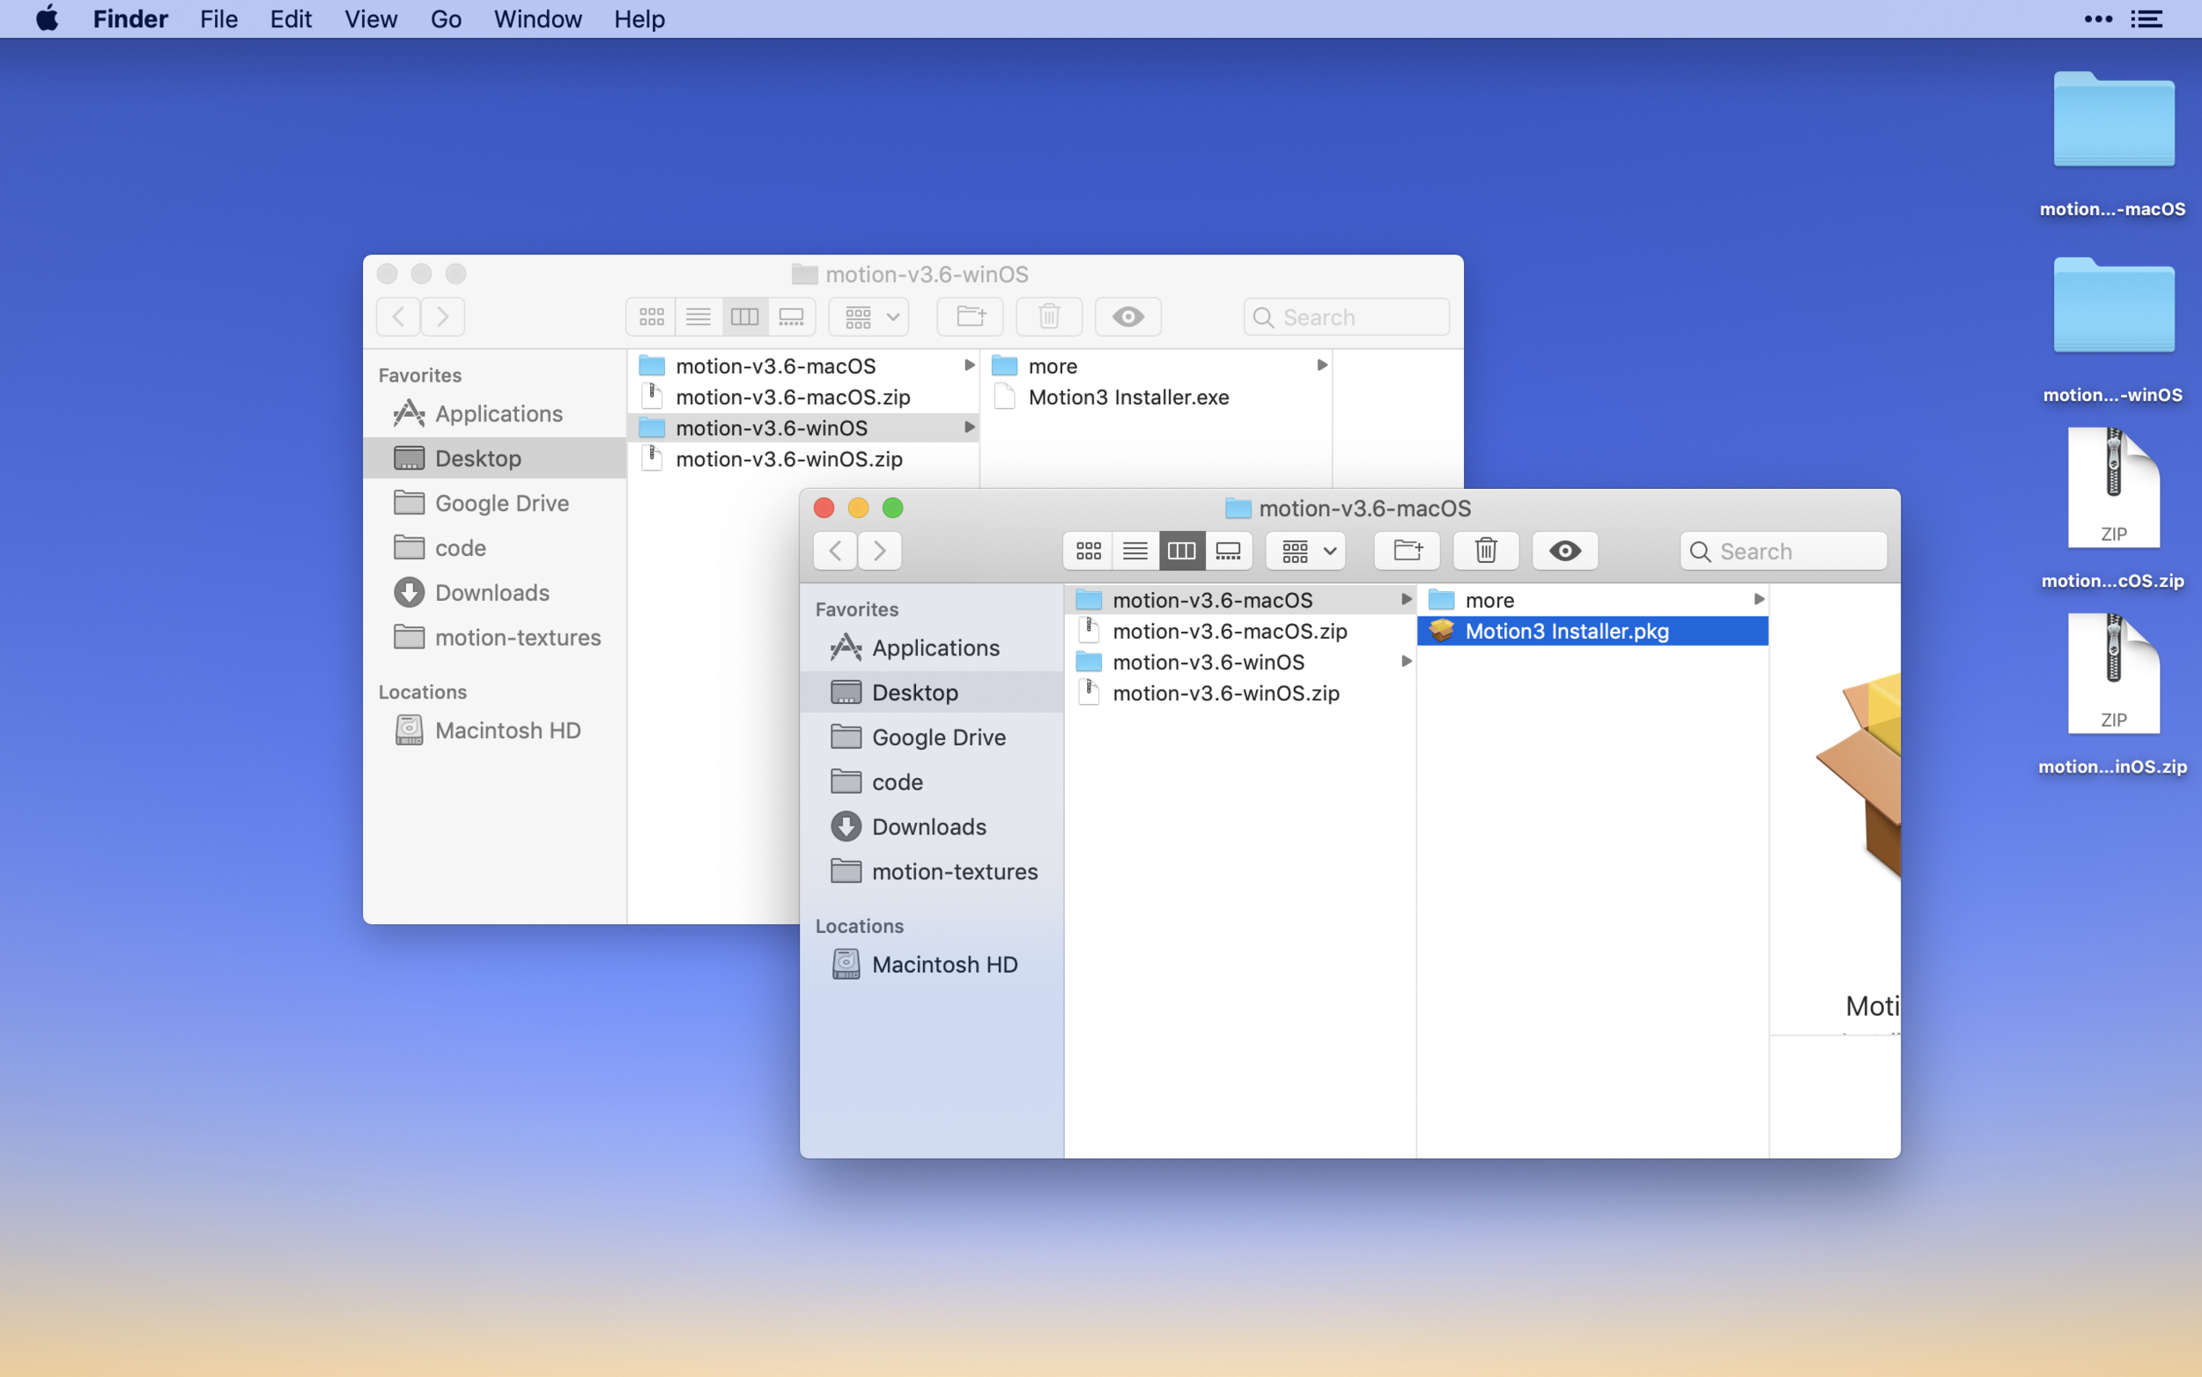The height and width of the screenshot is (1377, 2202).
Task: Expand motion-v3.6-winOS arrow in winOS window
Action: tap(969, 427)
